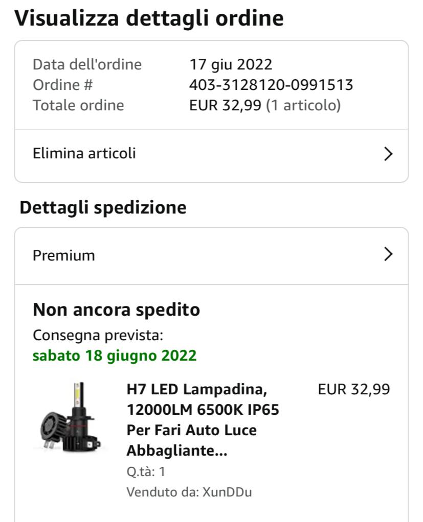Open the H7 LED Lampadina product title
The height and width of the screenshot is (522, 423).
203,420
